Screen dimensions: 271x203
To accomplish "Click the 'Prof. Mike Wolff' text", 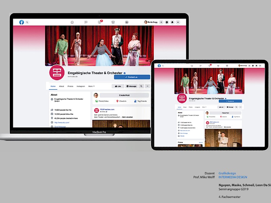I will [x=204, y=177].
